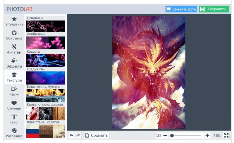
Task: Click the 36% zoom value
Action: pyautogui.click(x=217, y=135)
